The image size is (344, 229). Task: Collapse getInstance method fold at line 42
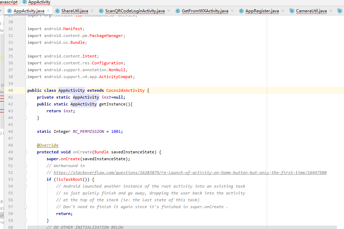tap(25, 104)
